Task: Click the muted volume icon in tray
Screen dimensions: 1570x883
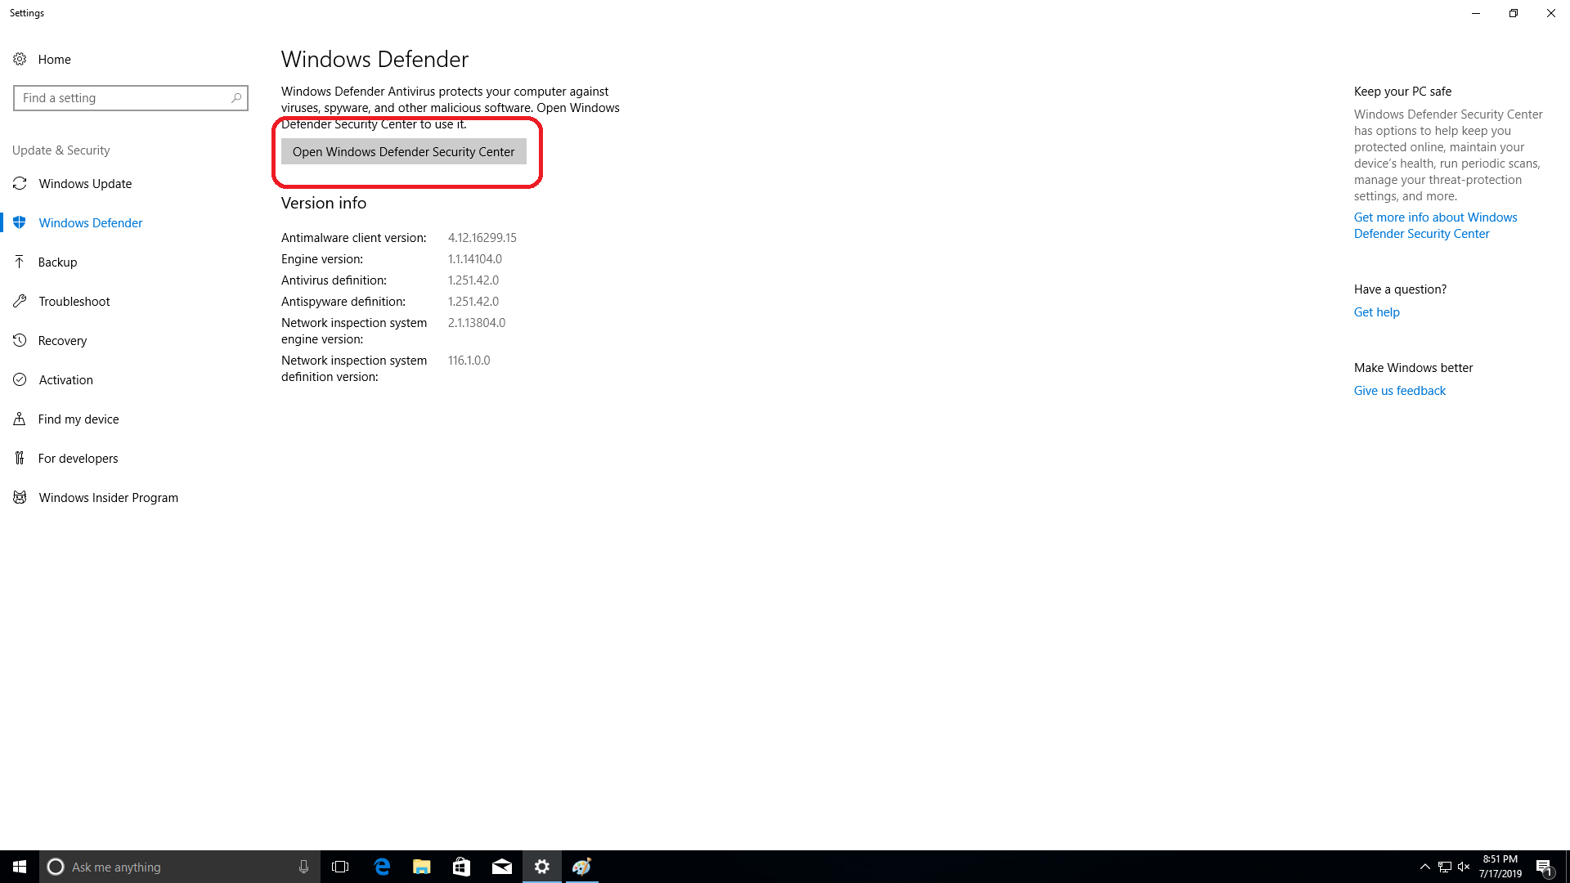Action: click(1464, 867)
